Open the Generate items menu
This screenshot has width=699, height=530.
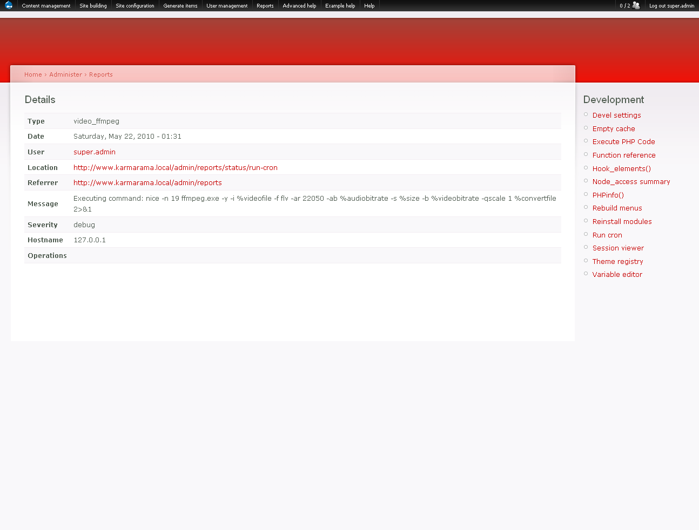tap(180, 5)
